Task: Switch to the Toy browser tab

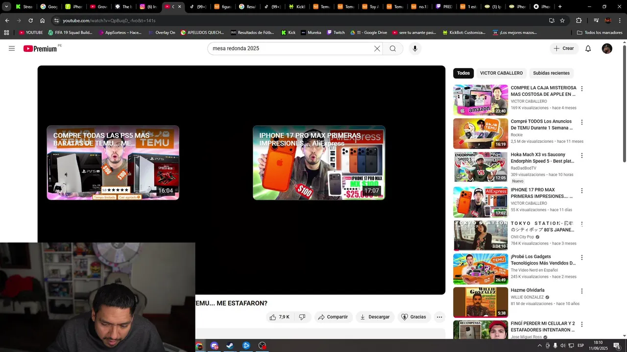Action: click(x=370, y=7)
